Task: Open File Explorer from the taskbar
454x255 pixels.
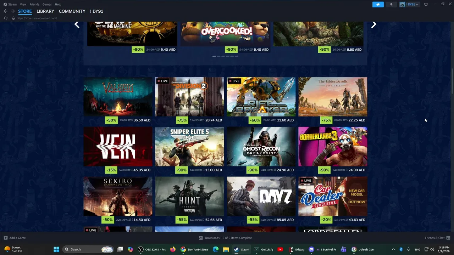Action: 226,249
